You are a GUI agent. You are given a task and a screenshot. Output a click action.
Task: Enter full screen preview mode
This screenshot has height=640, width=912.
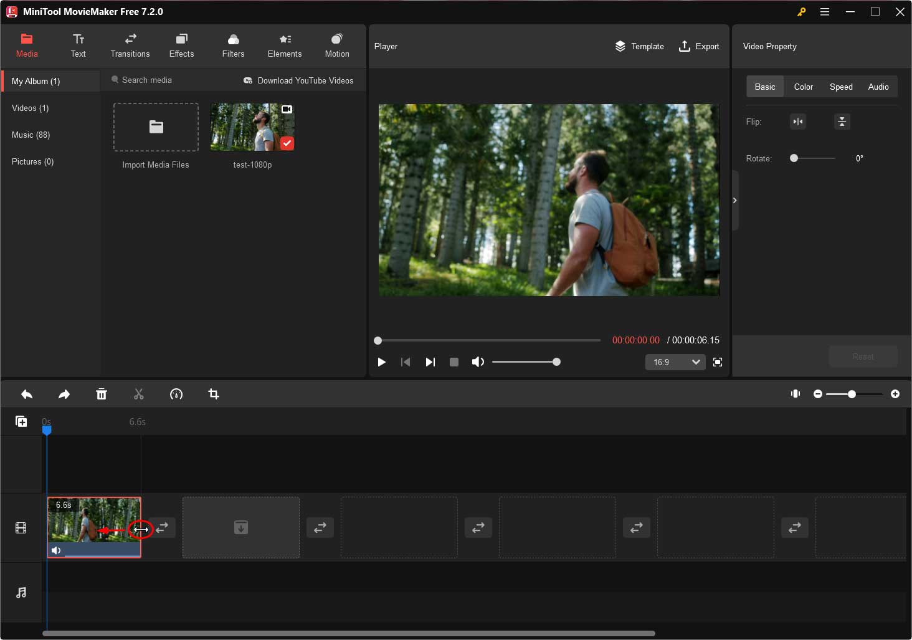coord(718,362)
